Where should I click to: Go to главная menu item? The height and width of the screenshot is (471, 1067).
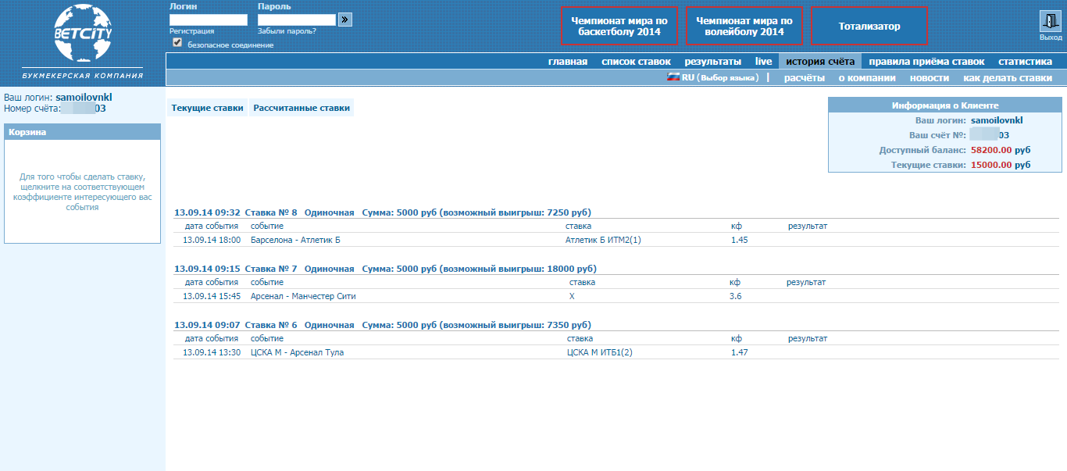pos(568,61)
